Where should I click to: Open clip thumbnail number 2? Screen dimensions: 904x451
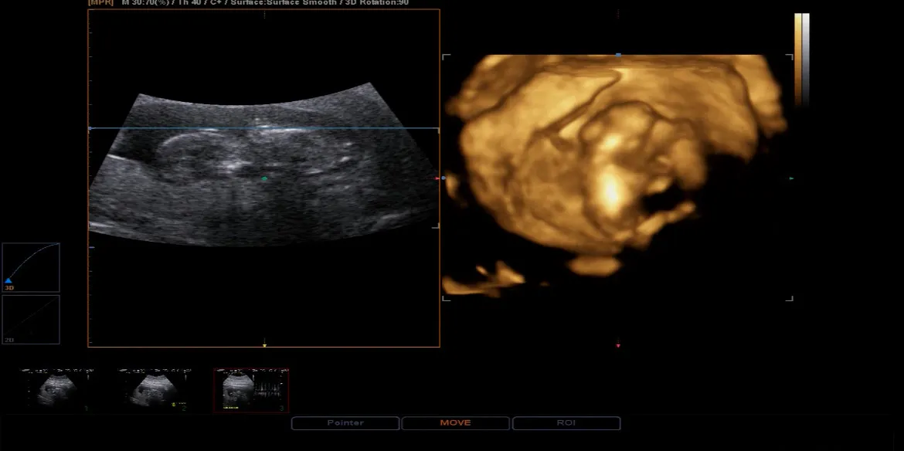(x=154, y=390)
